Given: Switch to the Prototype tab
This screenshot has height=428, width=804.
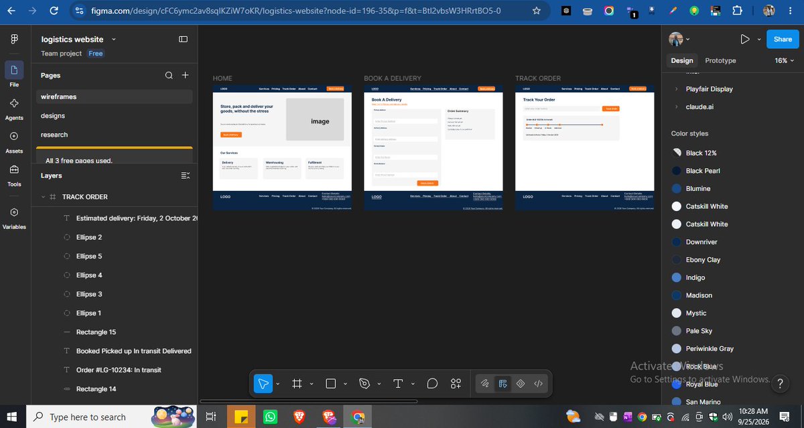Looking at the screenshot, I should point(720,60).
